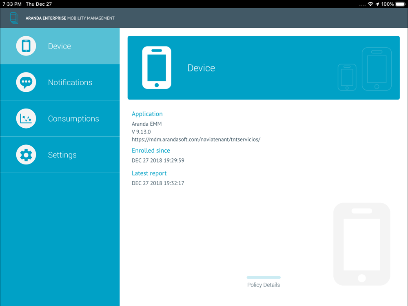Open Policy Details
Viewport: 408px width, 306px height.
point(264,285)
